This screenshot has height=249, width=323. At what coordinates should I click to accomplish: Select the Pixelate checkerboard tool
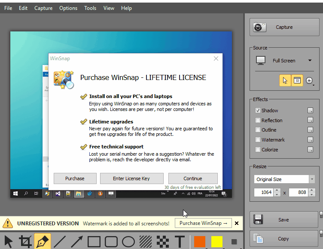tap(163, 241)
